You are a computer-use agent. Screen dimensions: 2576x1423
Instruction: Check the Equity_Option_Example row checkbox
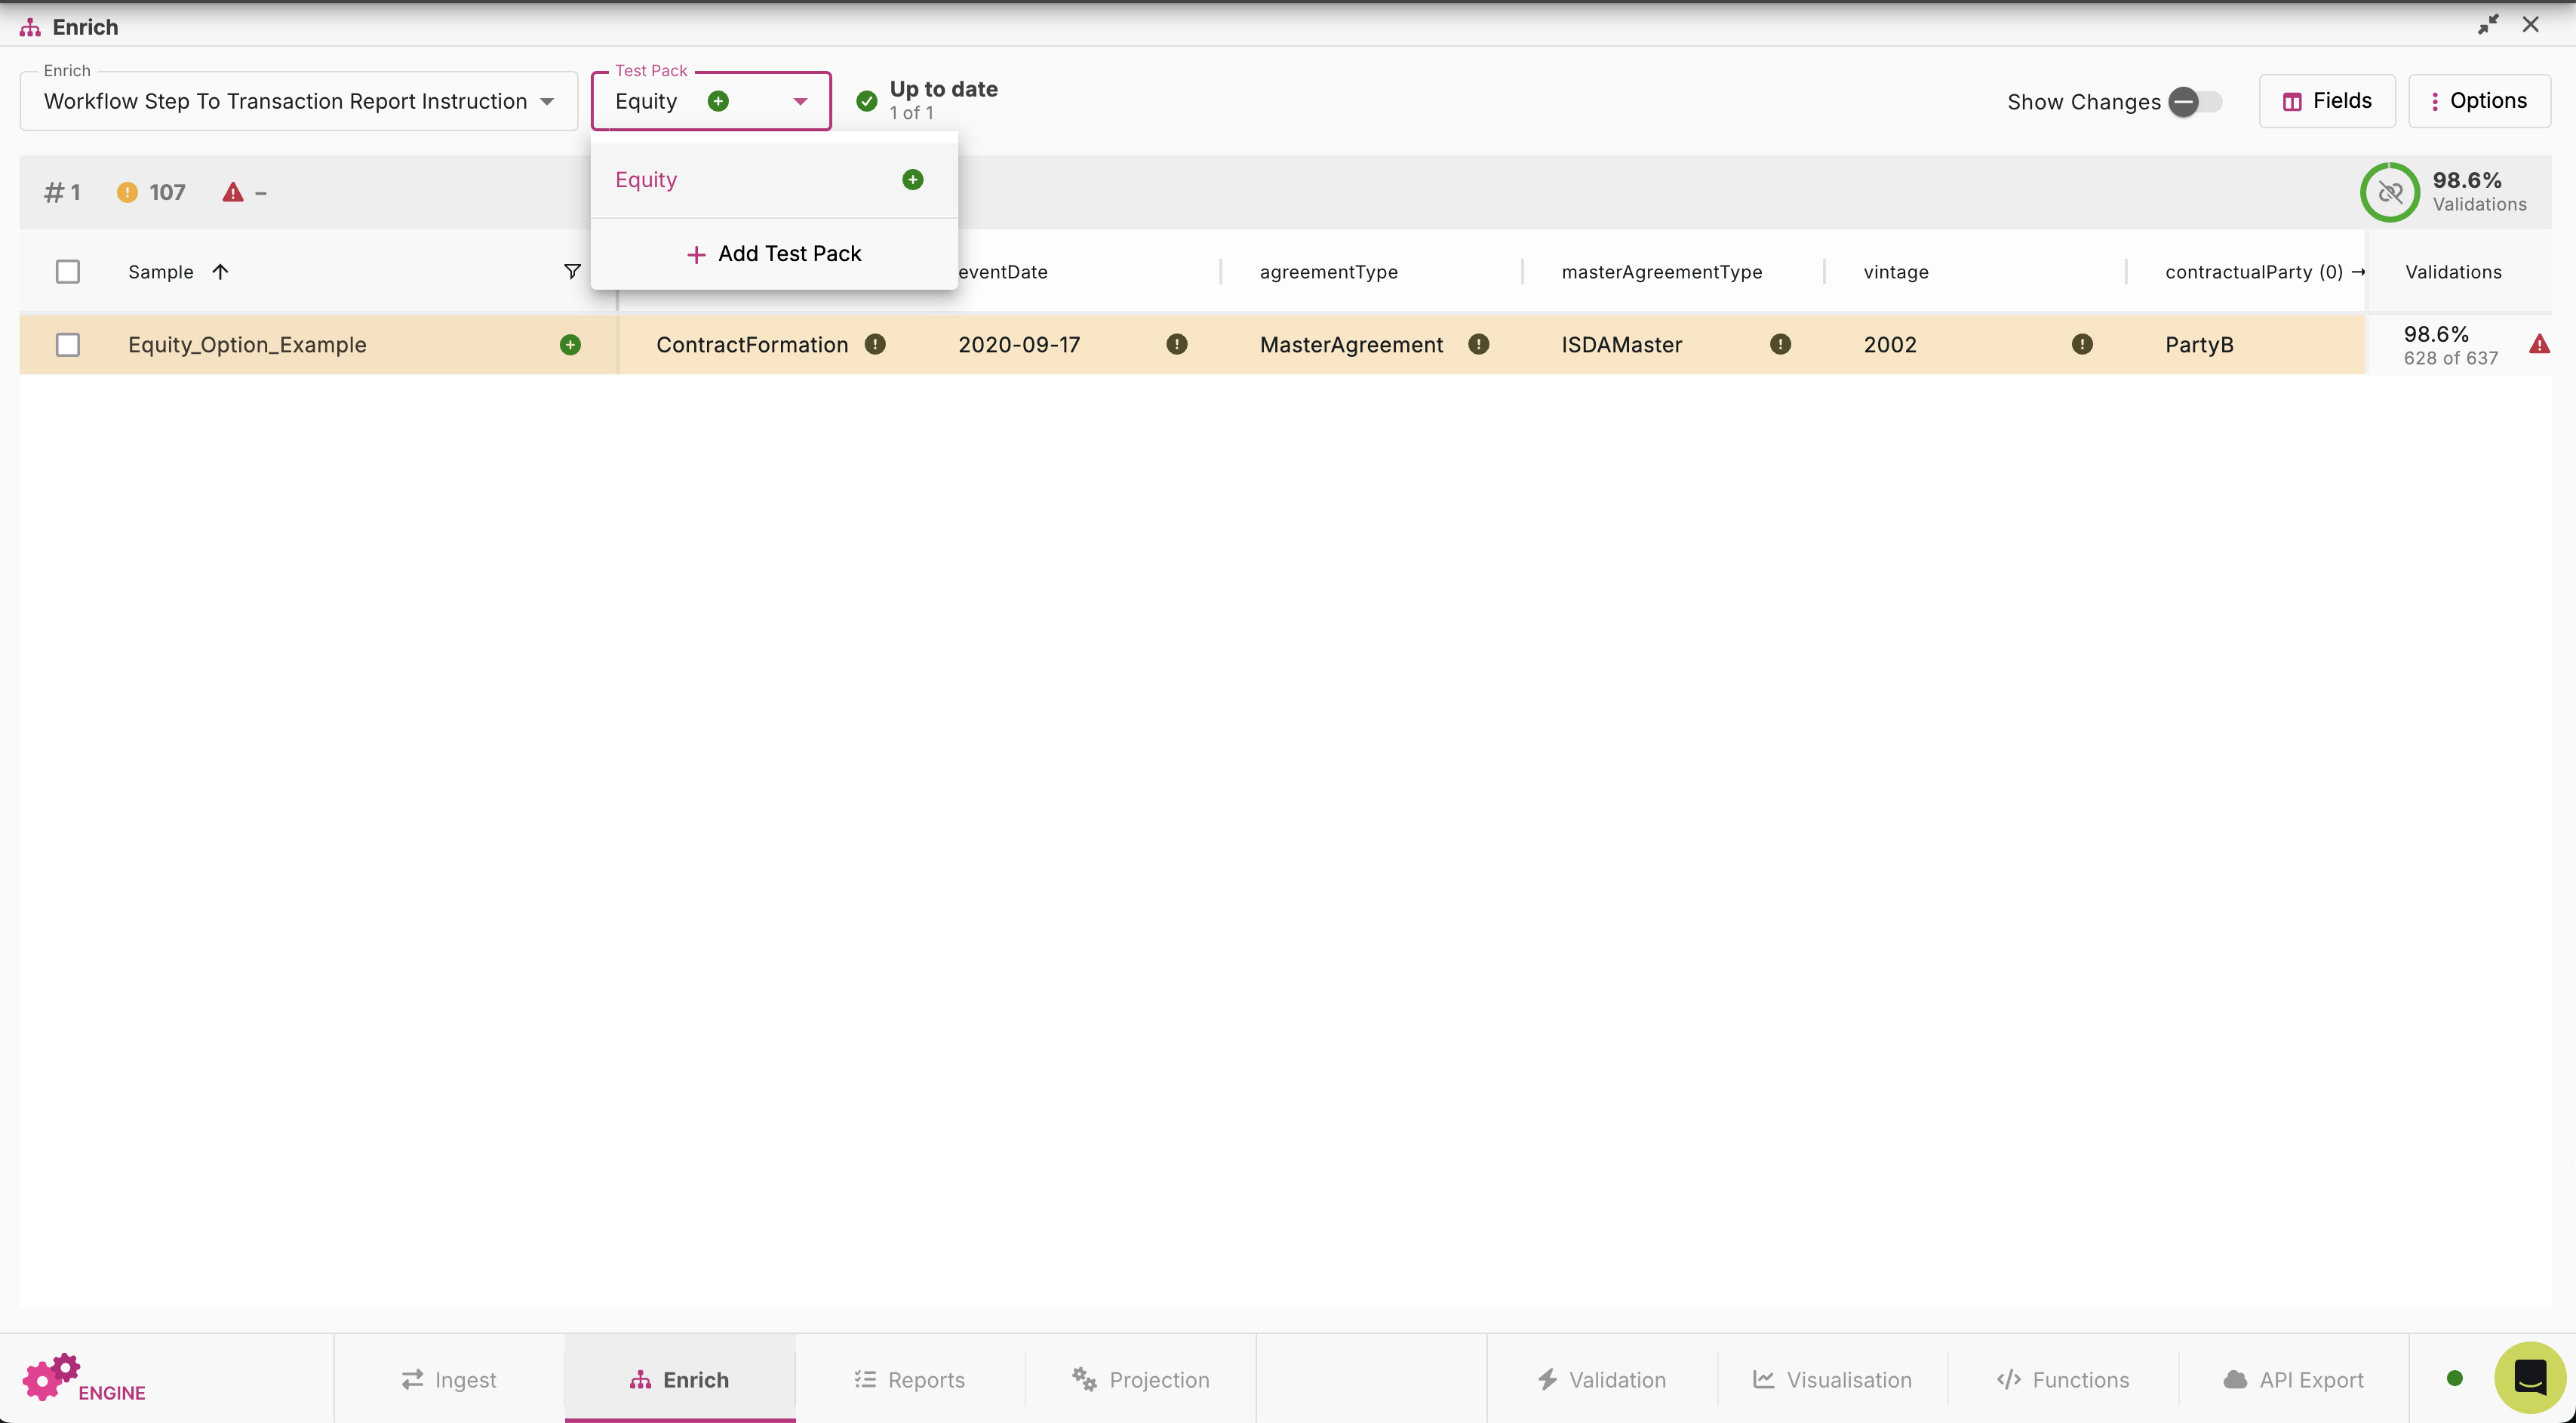coord(68,345)
